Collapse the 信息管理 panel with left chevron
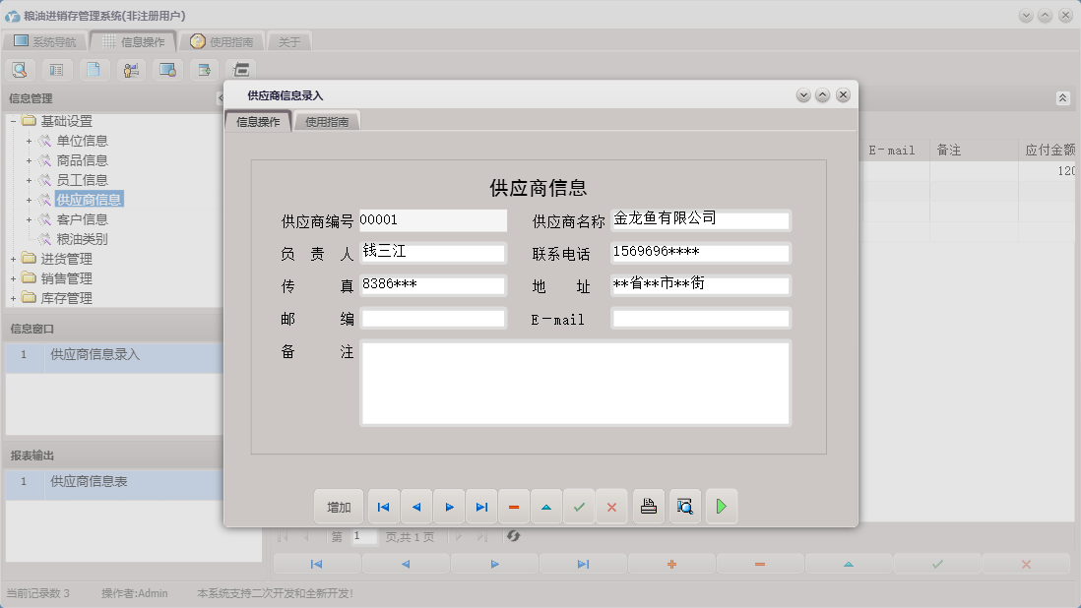The width and height of the screenshot is (1081, 608). point(221,97)
